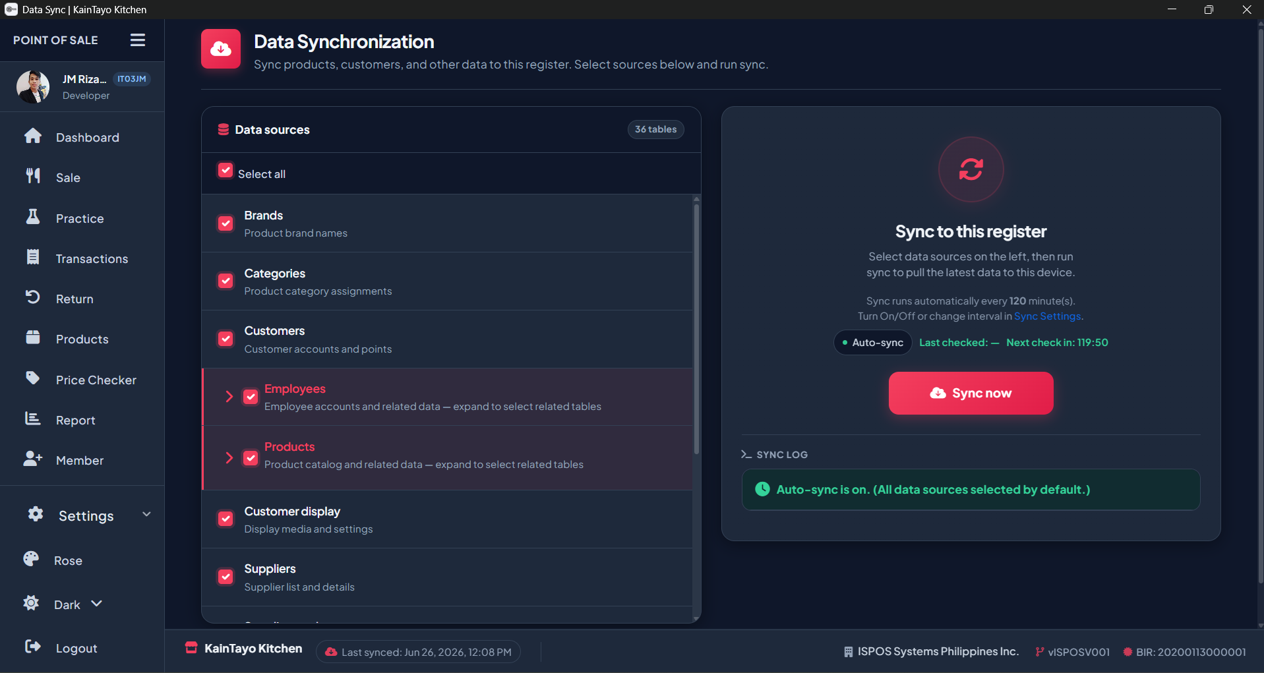Click the ISPOS building icon in footer
The width and height of the screenshot is (1264, 673).
[849, 652]
